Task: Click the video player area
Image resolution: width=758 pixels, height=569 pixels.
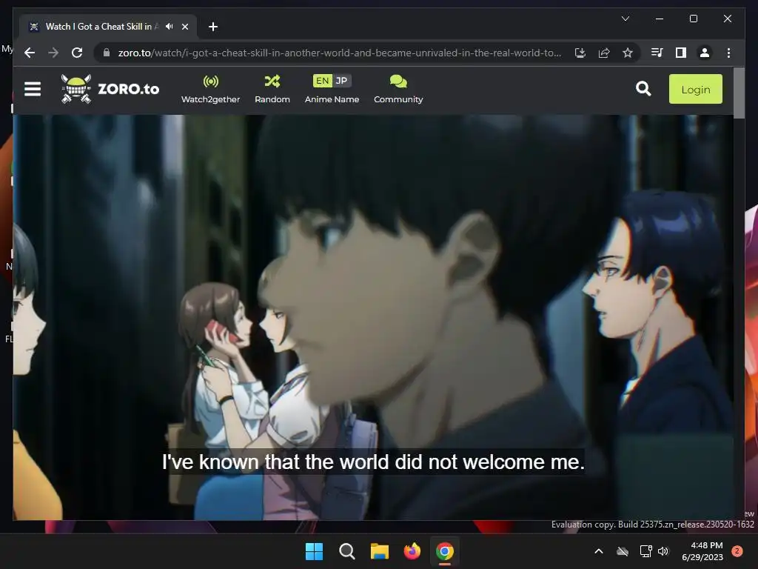Action: coord(373,317)
